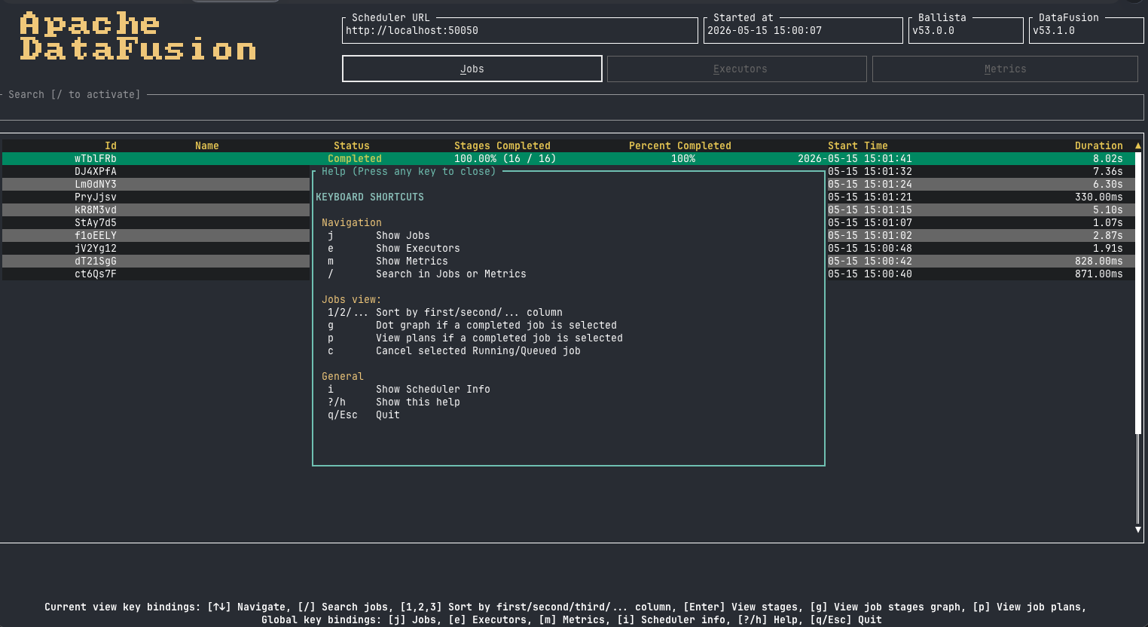The height and width of the screenshot is (627, 1148).
Task: Click "Dot graph if a completed job is selected"
Action: point(496,325)
